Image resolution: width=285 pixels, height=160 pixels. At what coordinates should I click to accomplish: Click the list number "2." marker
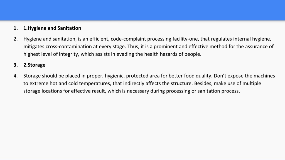16,39
